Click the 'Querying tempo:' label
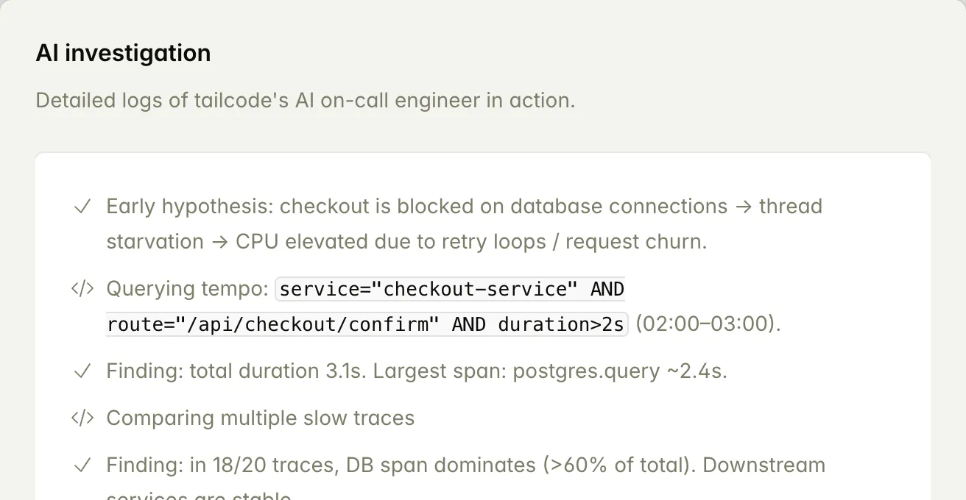 (187, 289)
